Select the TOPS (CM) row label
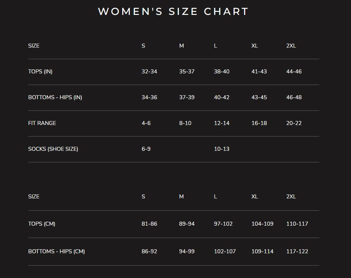The height and width of the screenshot is (278, 351). point(42,224)
